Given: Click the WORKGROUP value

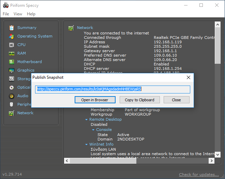Looking at the screenshot, I should click(138, 114).
